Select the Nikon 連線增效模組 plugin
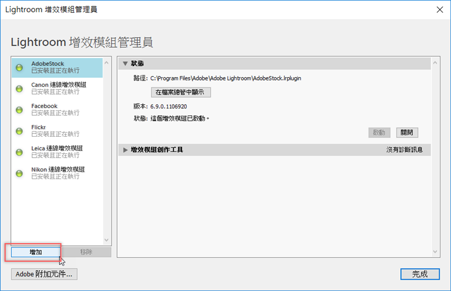This screenshot has height=291, width=451. click(x=58, y=173)
